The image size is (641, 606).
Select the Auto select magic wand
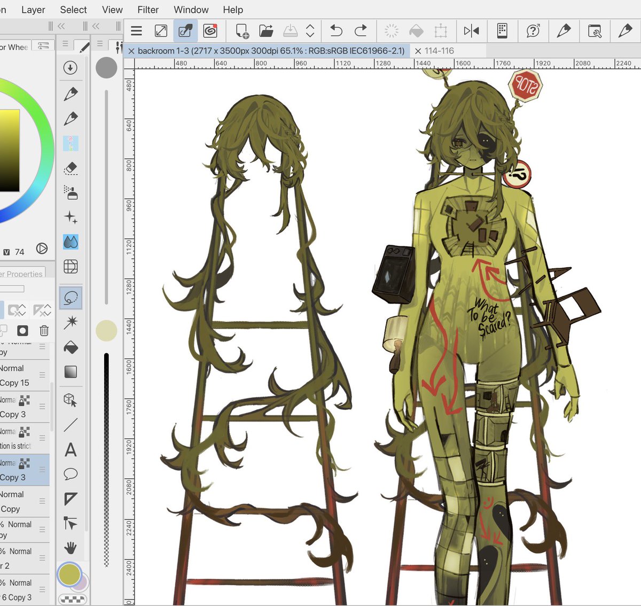point(71,322)
